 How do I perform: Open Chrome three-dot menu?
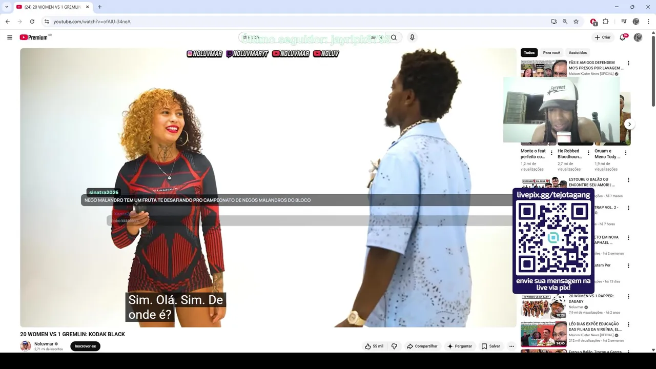coord(649,22)
